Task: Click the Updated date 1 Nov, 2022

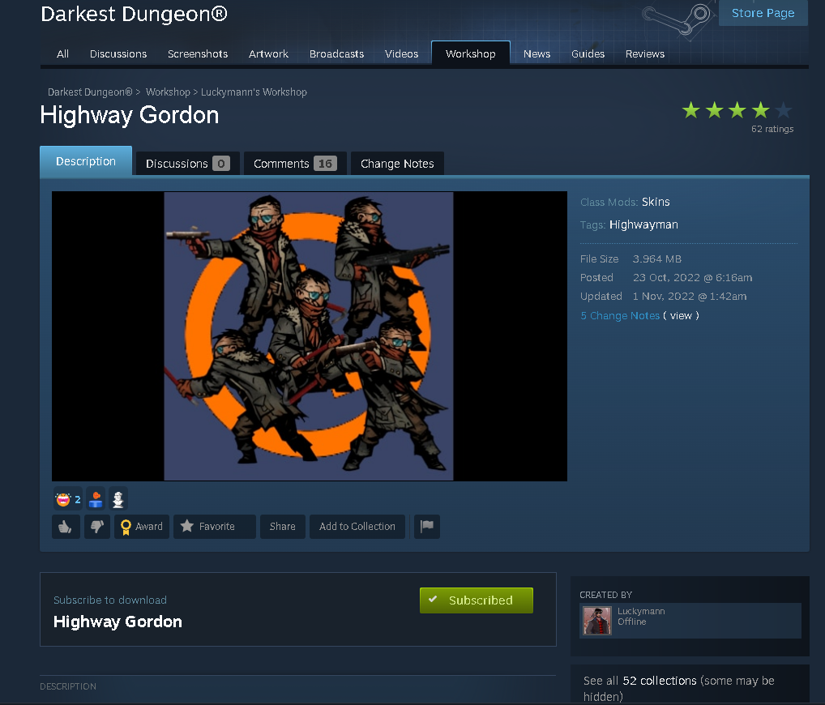Action: coord(689,297)
